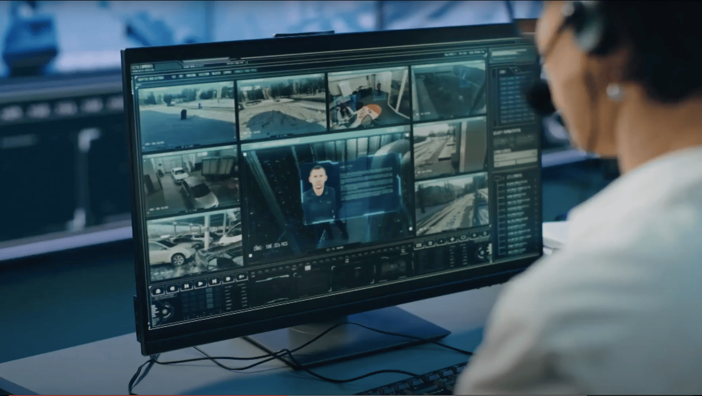Select the four-pane layout icon below feeds
This screenshot has height=396, width=702.
(x=430, y=243)
